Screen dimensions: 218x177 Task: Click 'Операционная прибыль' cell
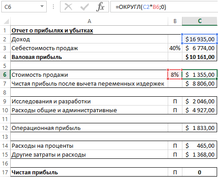[x=89, y=128]
